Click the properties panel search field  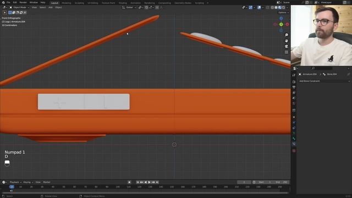[322, 68]
